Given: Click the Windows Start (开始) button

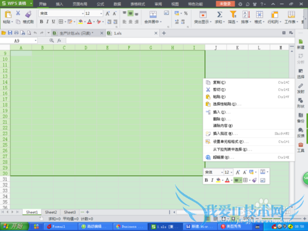Looking at the screenshot, I should (14, 227).
